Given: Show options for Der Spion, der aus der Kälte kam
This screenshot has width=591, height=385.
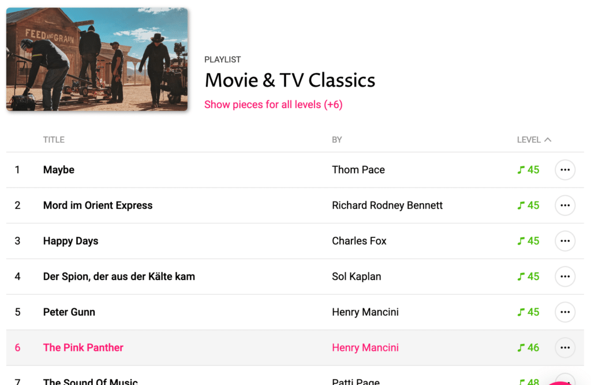Looking at the screenshot, I should coord(564,276).
